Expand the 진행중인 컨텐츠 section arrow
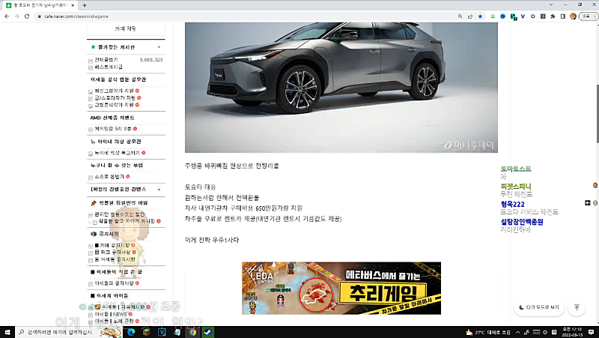The height and width of the screenshot is (338, 599). click(x=159, y=190)
